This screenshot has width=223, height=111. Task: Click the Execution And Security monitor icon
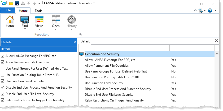tap(81, 54)
